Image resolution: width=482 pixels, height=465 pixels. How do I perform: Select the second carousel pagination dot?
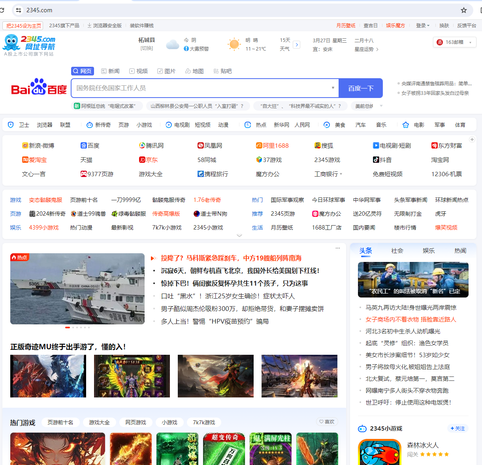click(73, 328)
